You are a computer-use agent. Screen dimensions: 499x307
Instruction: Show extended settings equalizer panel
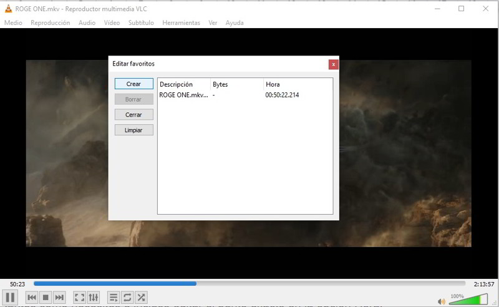tap(94, 298)
